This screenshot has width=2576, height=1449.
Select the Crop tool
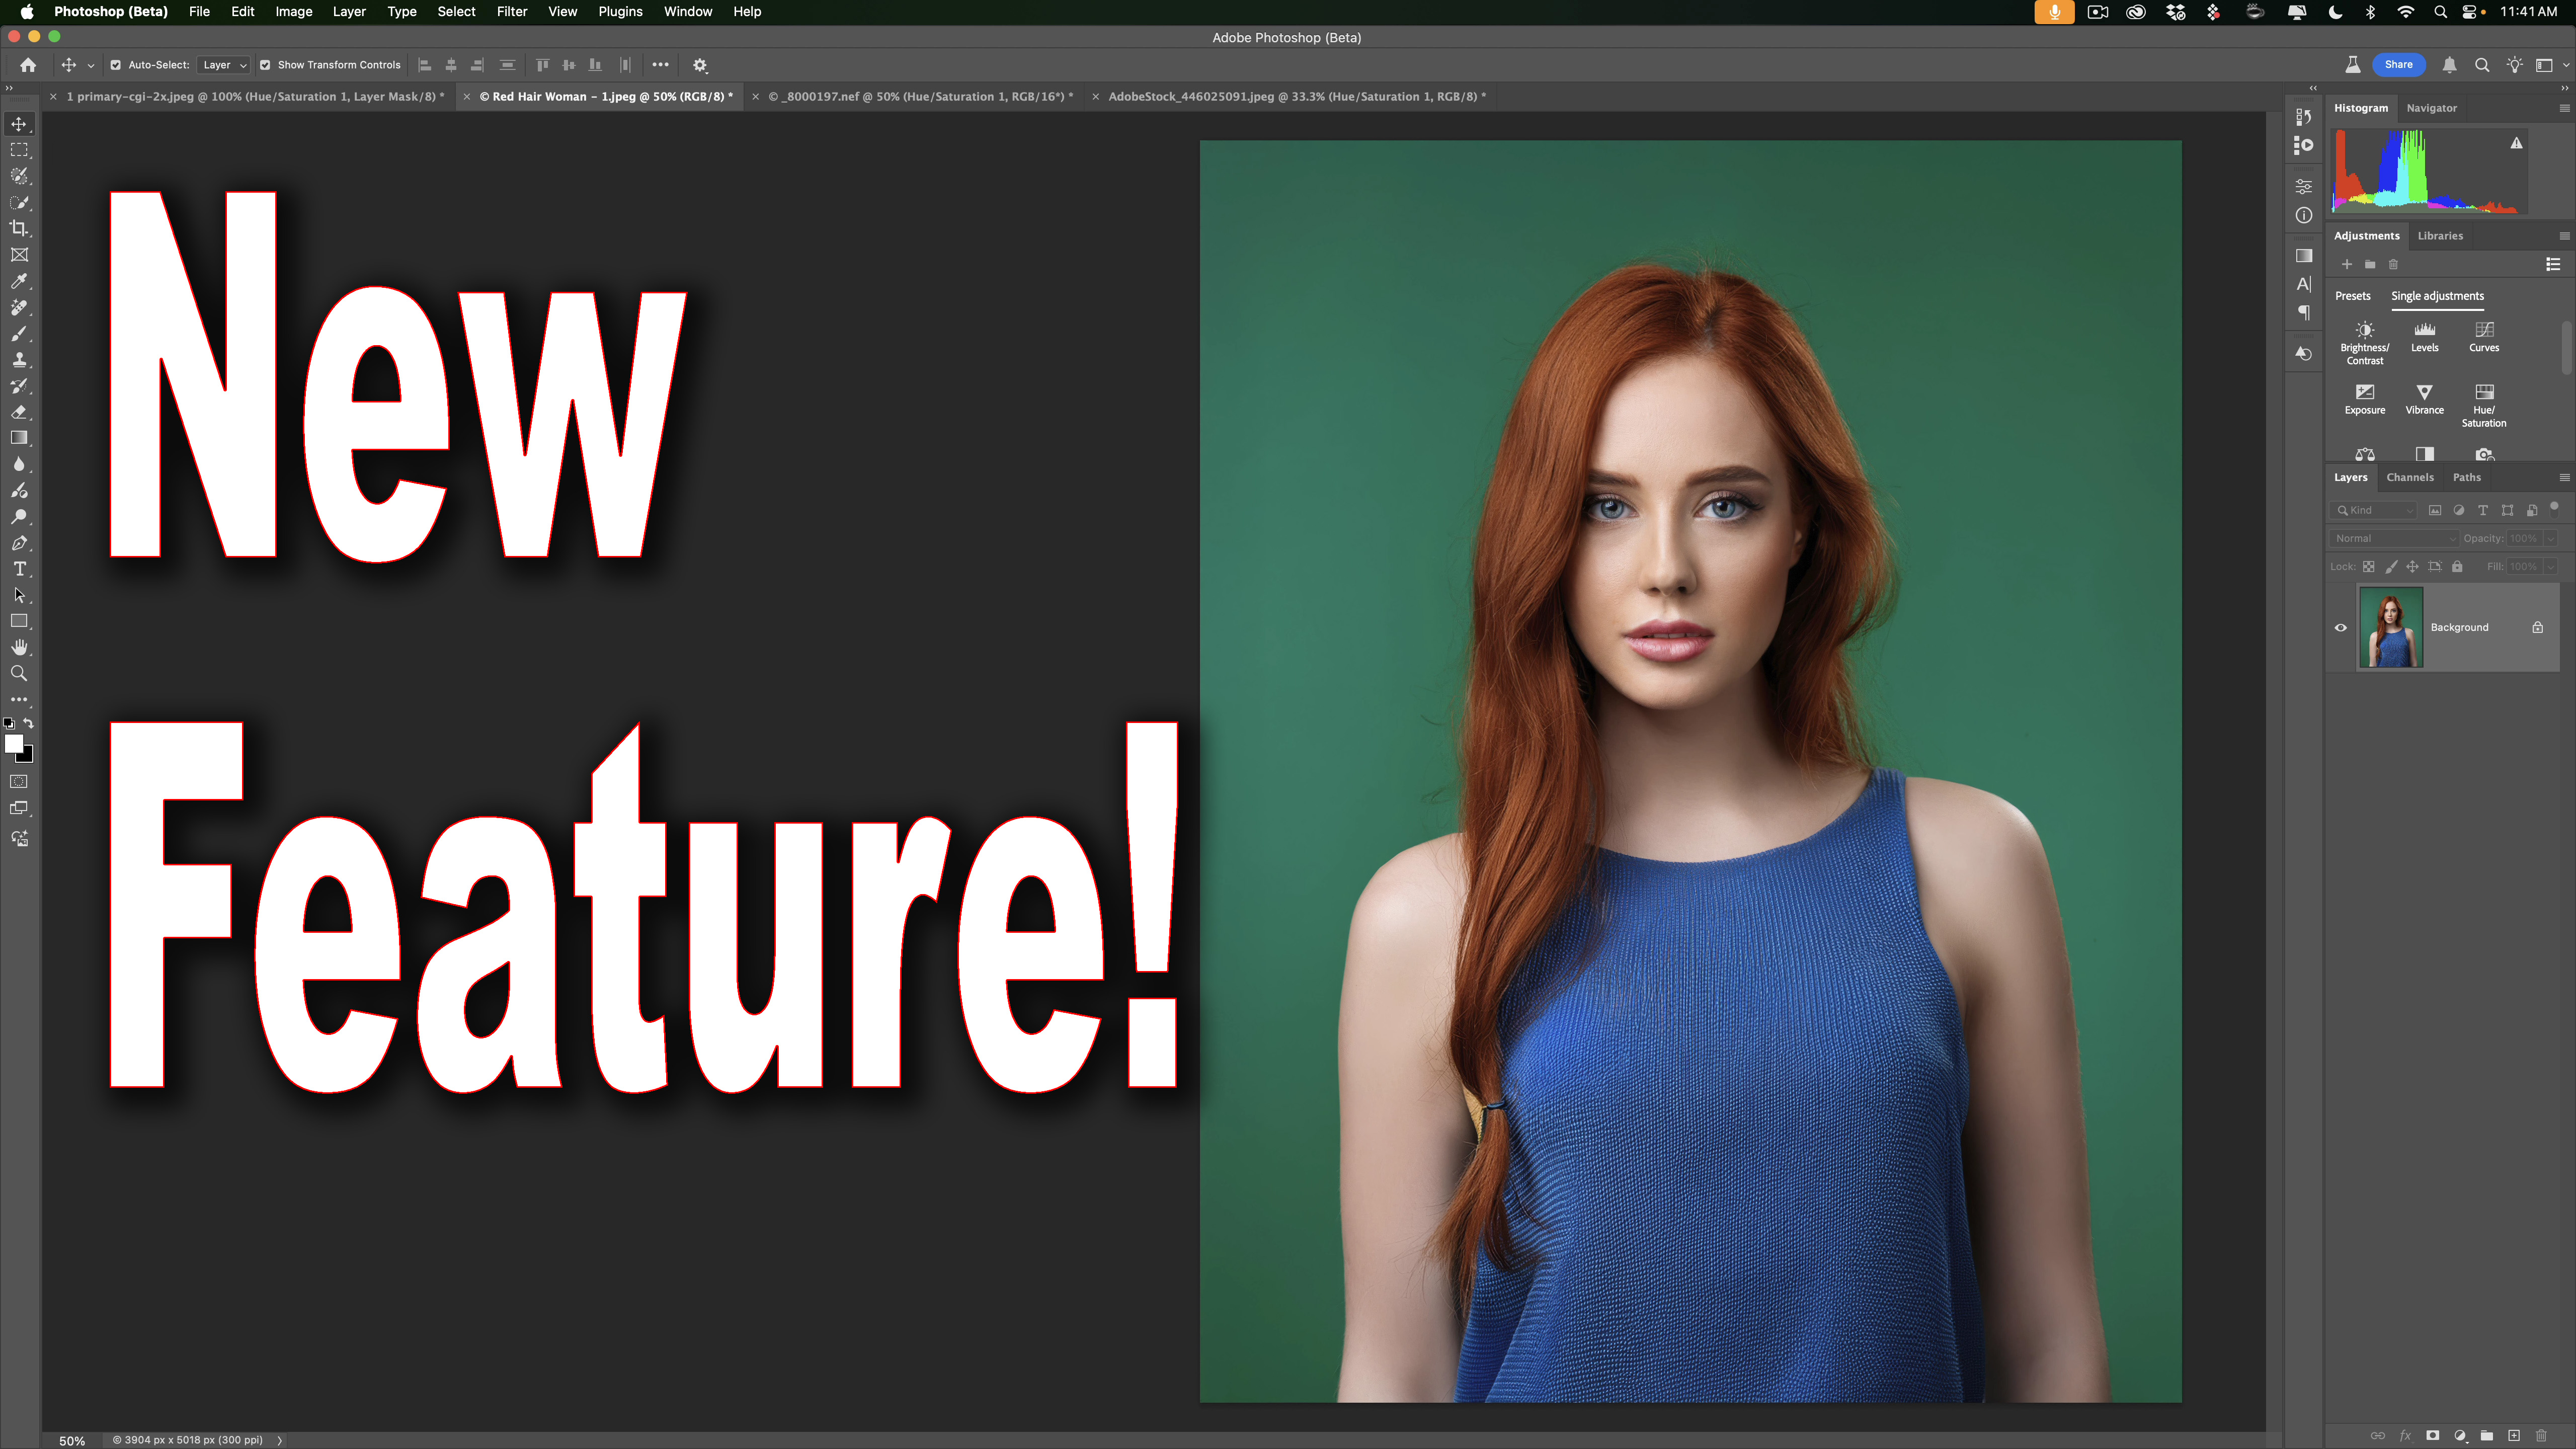pos(19,228)
